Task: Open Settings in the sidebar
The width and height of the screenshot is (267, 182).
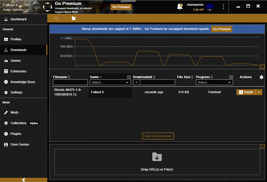Action: coord(24,92)
